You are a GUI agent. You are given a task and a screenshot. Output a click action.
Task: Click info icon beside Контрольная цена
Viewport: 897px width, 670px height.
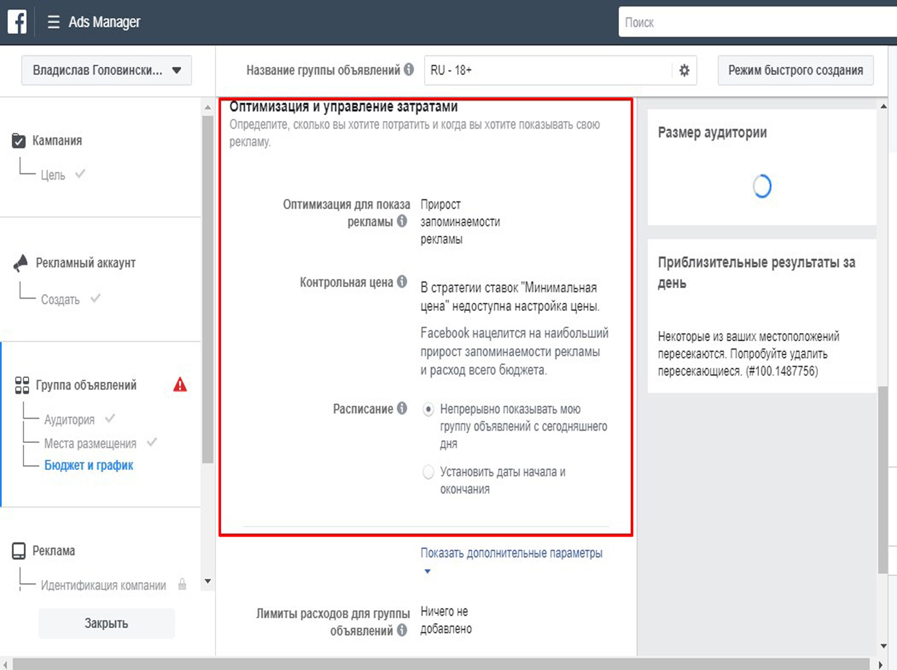(402, 282)
